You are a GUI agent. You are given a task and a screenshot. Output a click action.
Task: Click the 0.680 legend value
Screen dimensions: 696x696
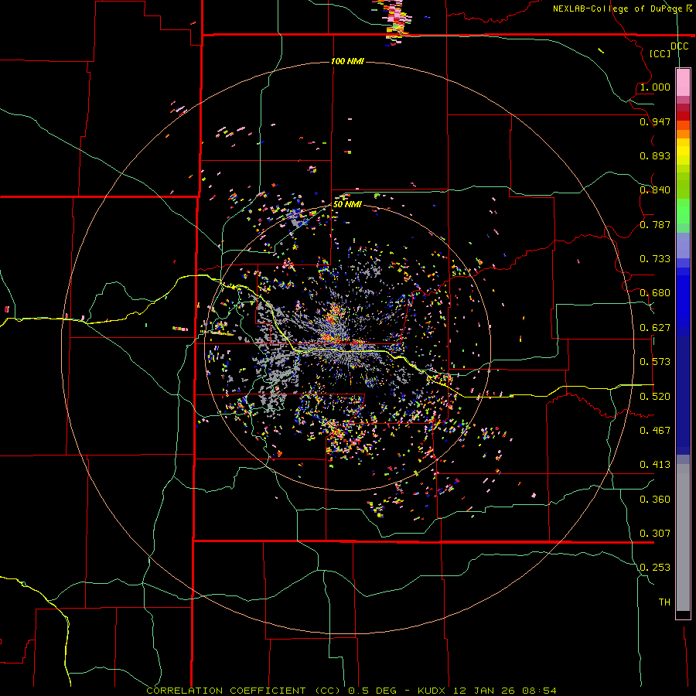pos(655,293)
